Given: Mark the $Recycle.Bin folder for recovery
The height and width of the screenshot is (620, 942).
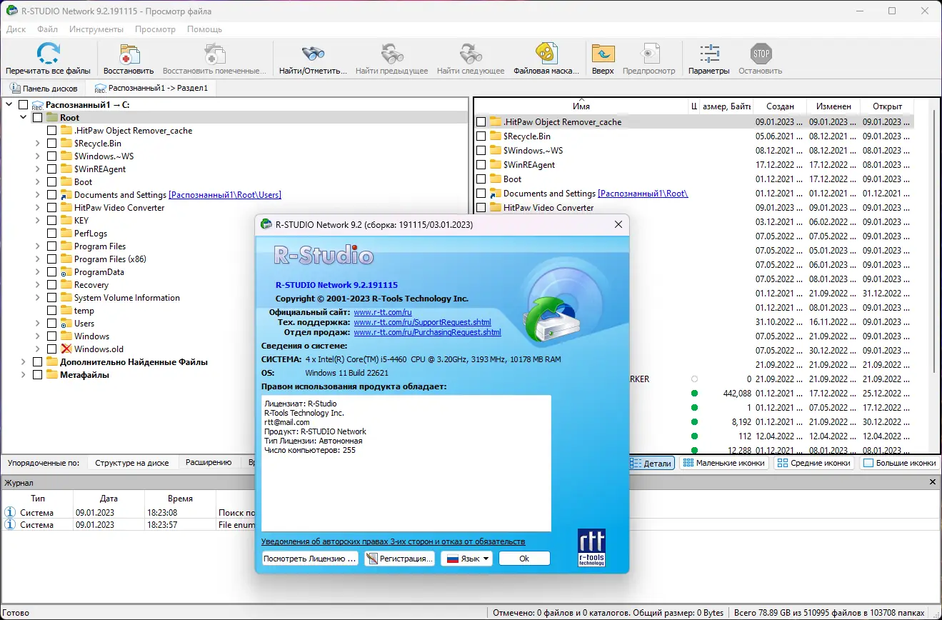Looking at the screenshot, I should (50, 143).
